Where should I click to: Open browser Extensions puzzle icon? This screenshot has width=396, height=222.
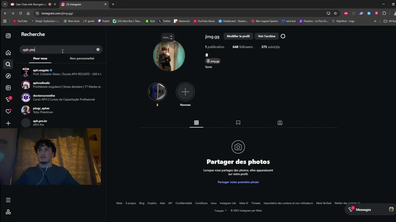(x=384, y=13)
